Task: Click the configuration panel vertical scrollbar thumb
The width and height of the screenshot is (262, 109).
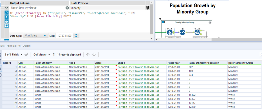Action: pos(151,19)
